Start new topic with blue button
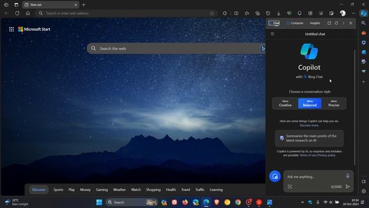The image size is (369, 208). tap(275, 176)
